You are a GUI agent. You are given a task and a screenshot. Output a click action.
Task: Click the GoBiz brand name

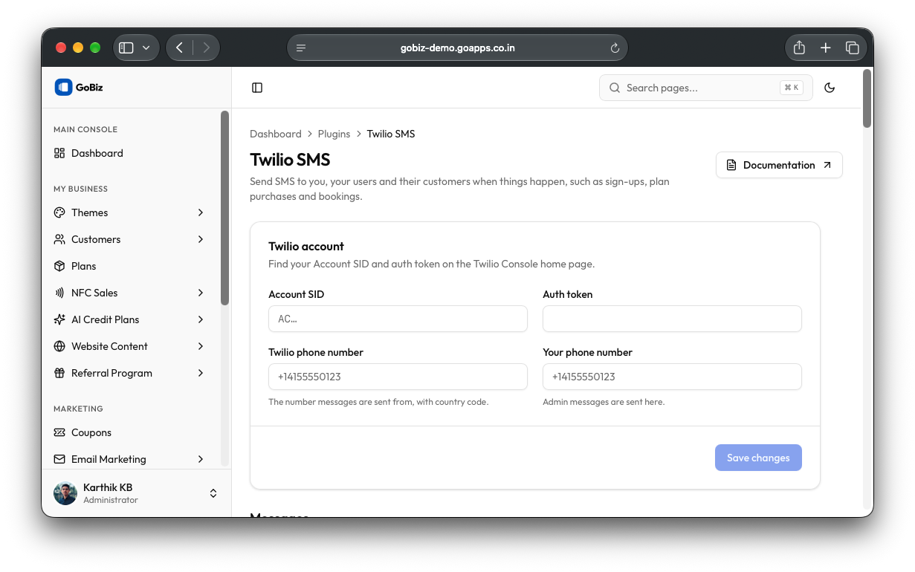click(x=89, y=87)
